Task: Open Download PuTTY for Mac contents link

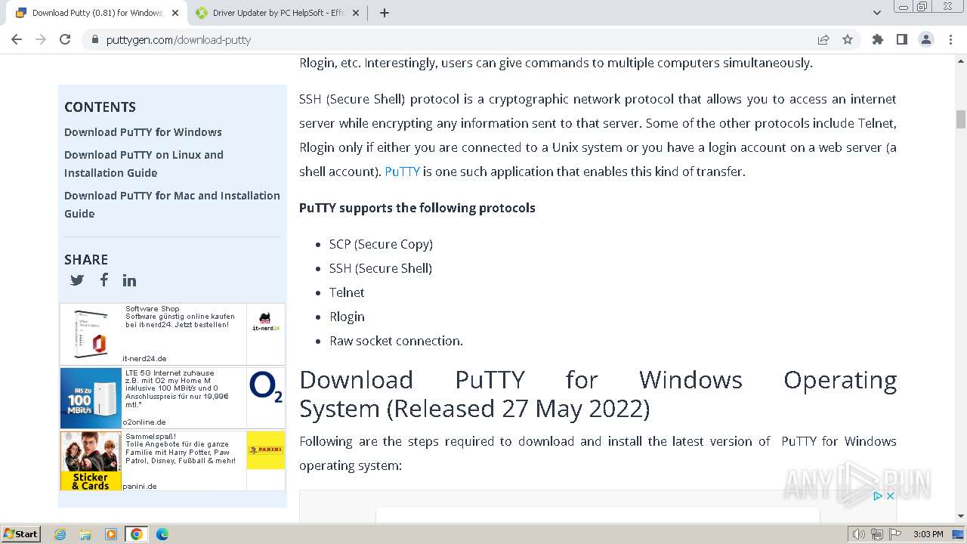Action: point(172,205)
